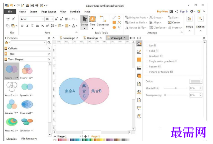Click the library search magnifier icon
The width and height of the screenshot is (213, 144).
point(49,43)
